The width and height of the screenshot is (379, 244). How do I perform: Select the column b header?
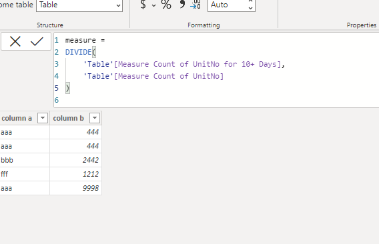click(x=69, y=118)
